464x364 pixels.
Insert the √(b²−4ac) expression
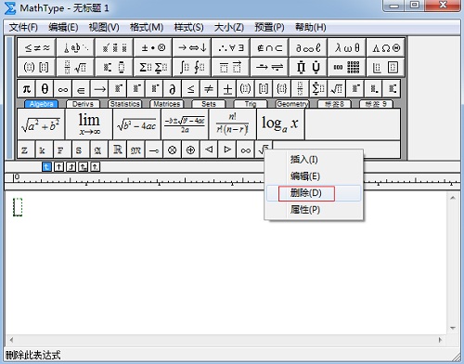point(136,124)
